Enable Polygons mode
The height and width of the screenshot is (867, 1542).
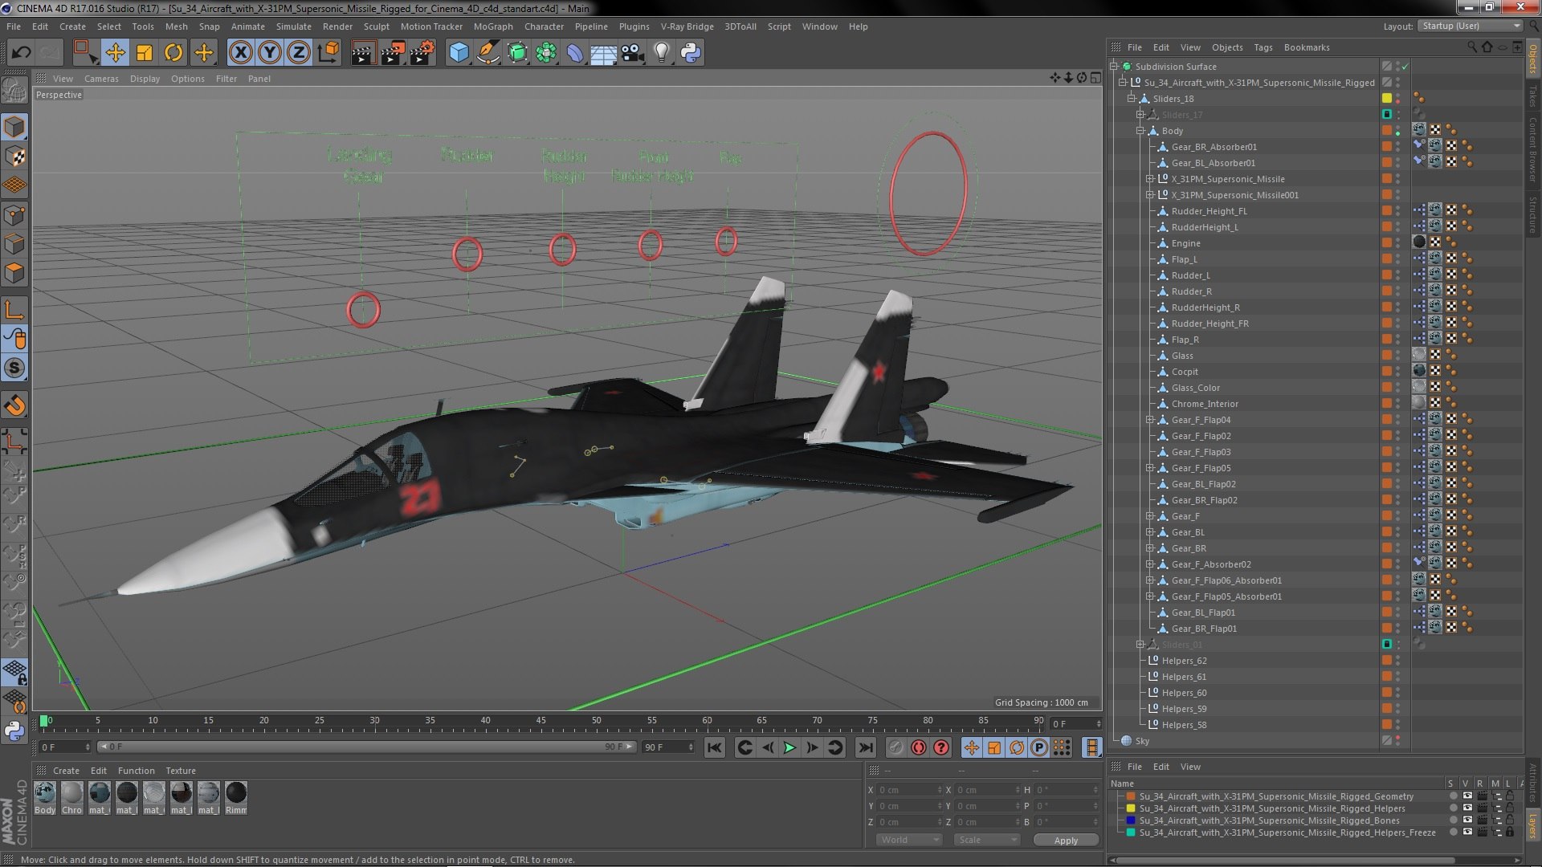14,273
